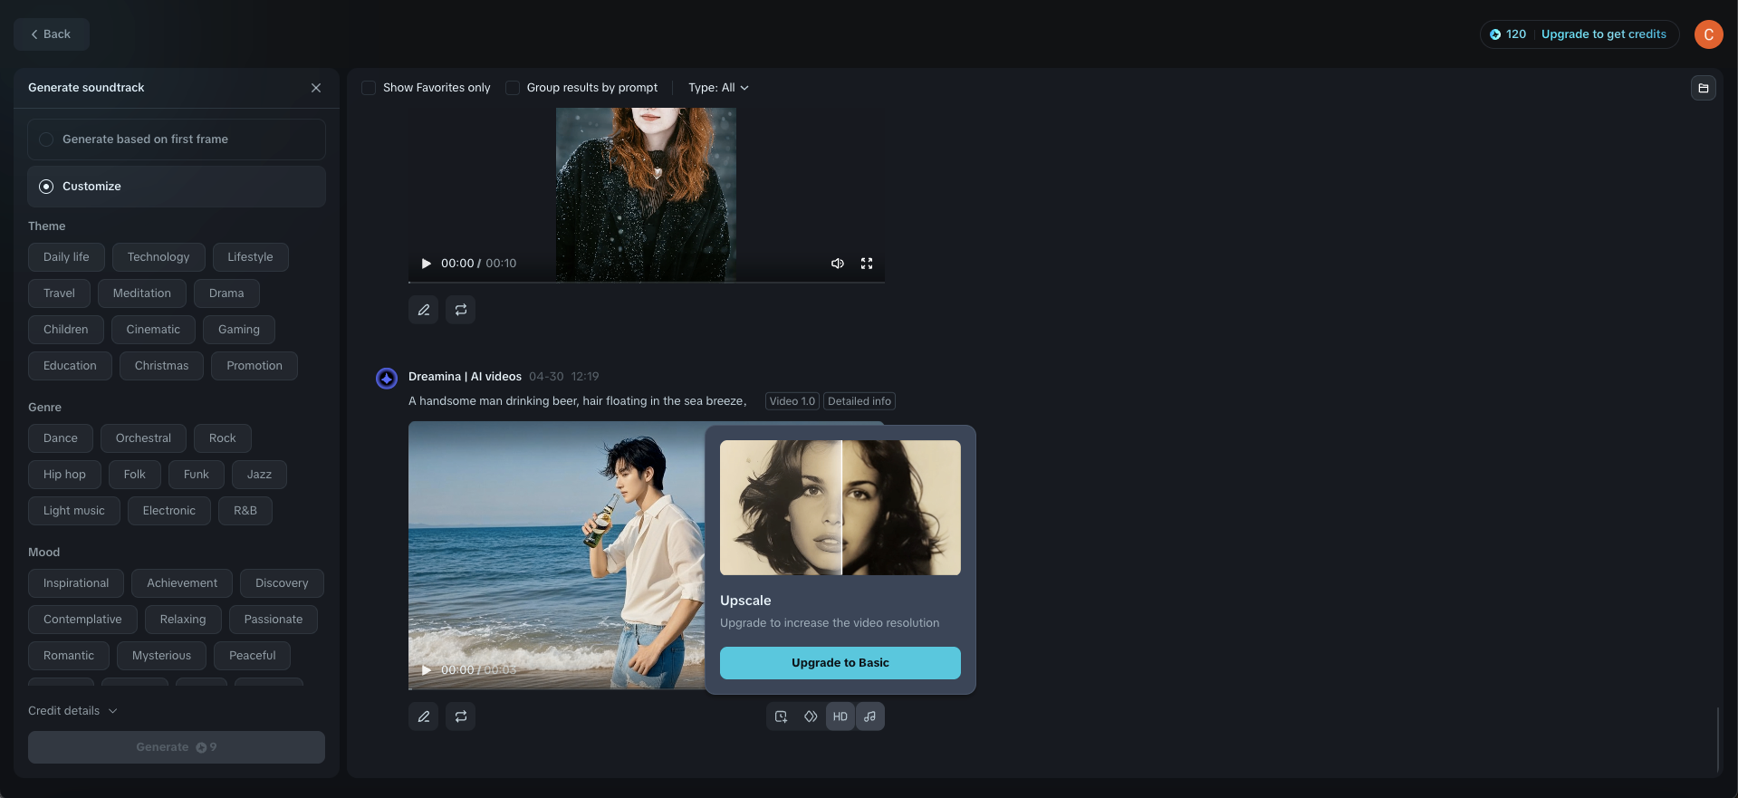Select the Technology theme
The image size is (1738, 798).
(x=158, y=257)
